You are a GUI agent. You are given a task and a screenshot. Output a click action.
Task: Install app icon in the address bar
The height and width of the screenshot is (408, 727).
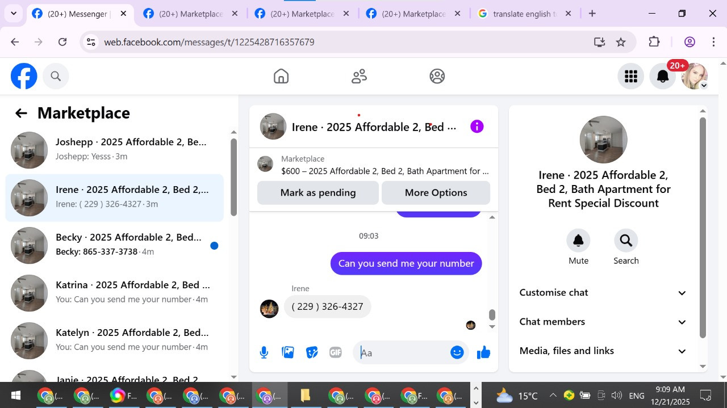click(599, 42)
